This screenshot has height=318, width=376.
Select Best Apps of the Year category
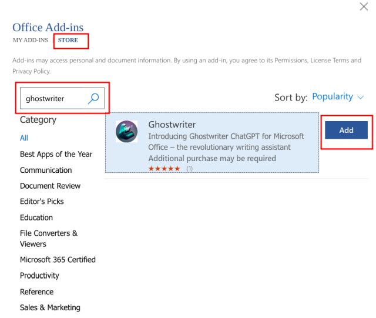(x=56, y=154)
